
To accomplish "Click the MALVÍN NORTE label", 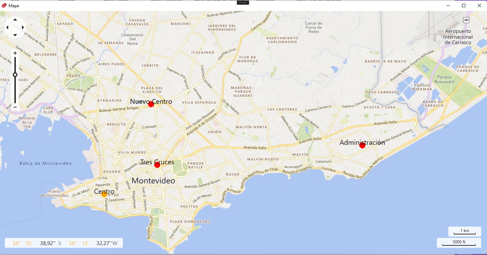I will 251,127.
